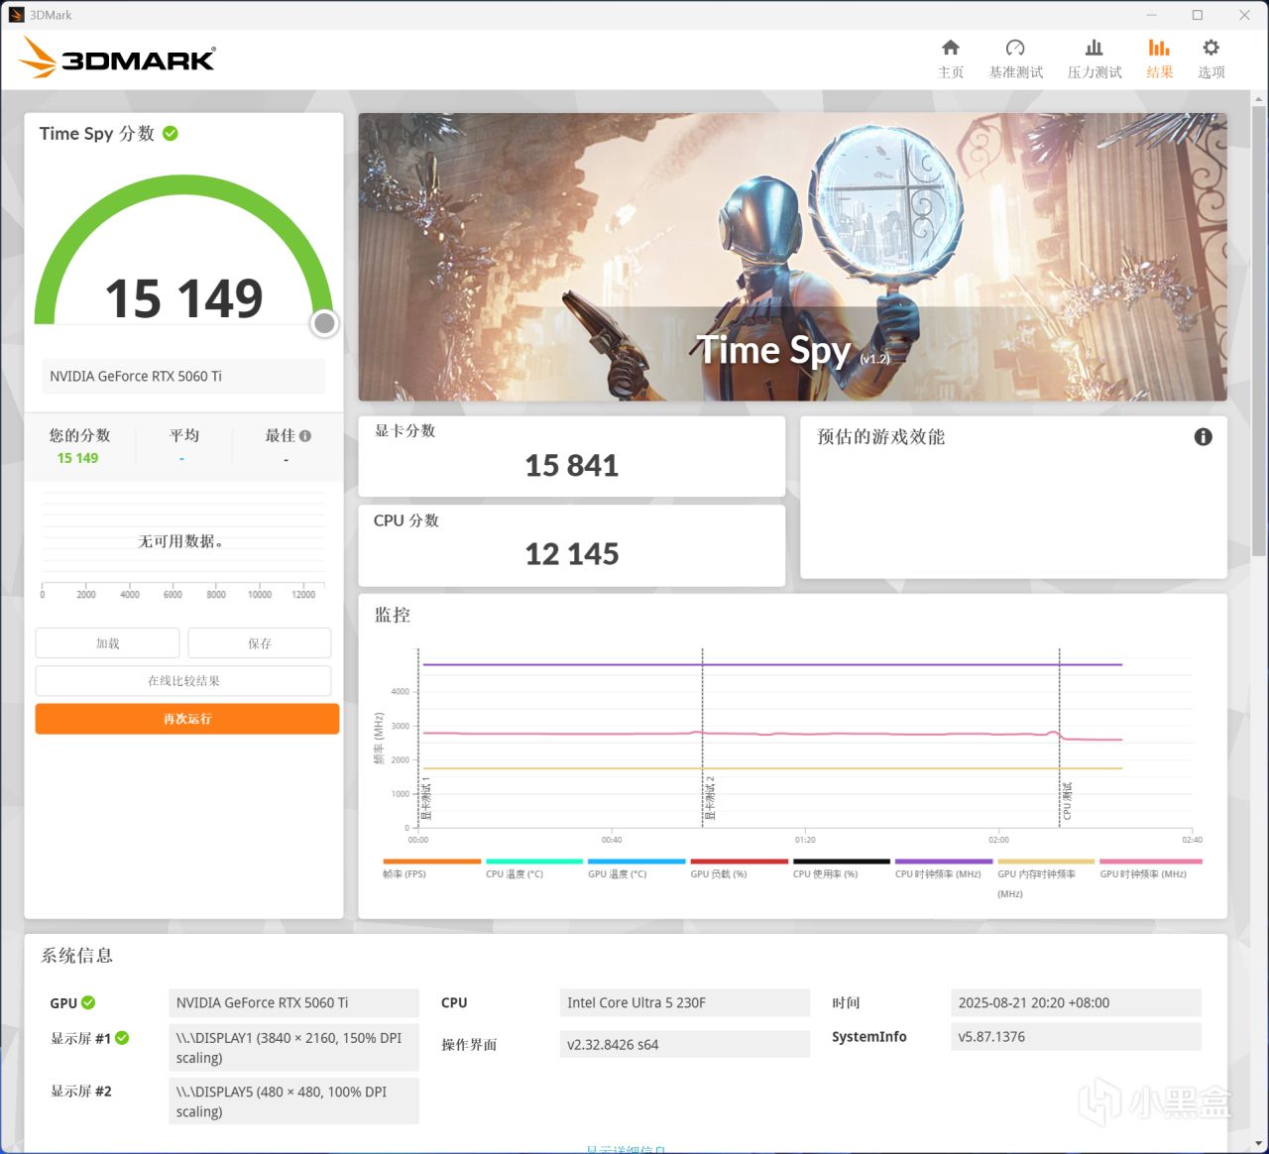Select the 结果 results chart icon

1159,48
